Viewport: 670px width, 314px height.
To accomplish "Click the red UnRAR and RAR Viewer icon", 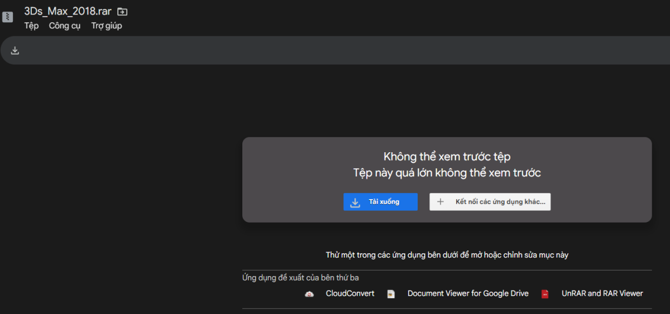I will [x=545, y=294].
